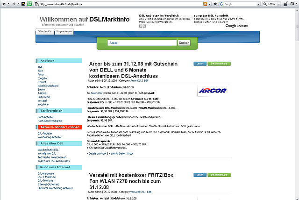
Task: Open the Google search box dropdown
Action: tap(258, 4)
